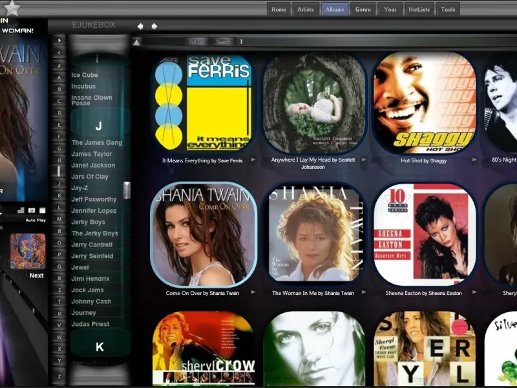Select artist Janet Jackson
Screen dimensions: 517x388
93,166
